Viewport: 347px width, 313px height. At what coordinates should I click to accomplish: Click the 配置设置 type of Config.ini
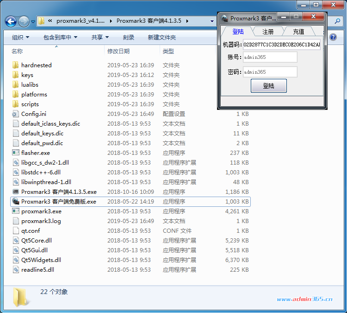pyautogui.click(x=174, y=114)
